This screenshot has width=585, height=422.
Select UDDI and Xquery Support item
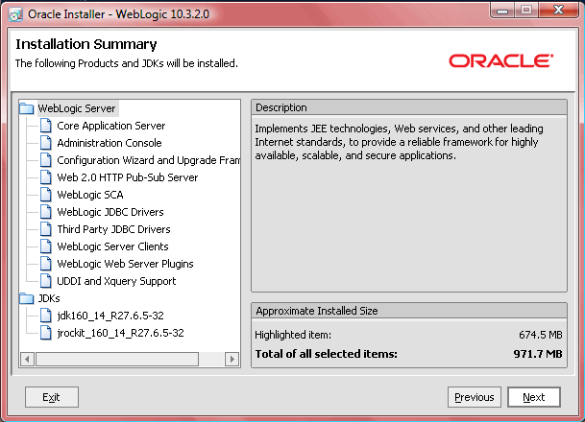tap(116, 281)
